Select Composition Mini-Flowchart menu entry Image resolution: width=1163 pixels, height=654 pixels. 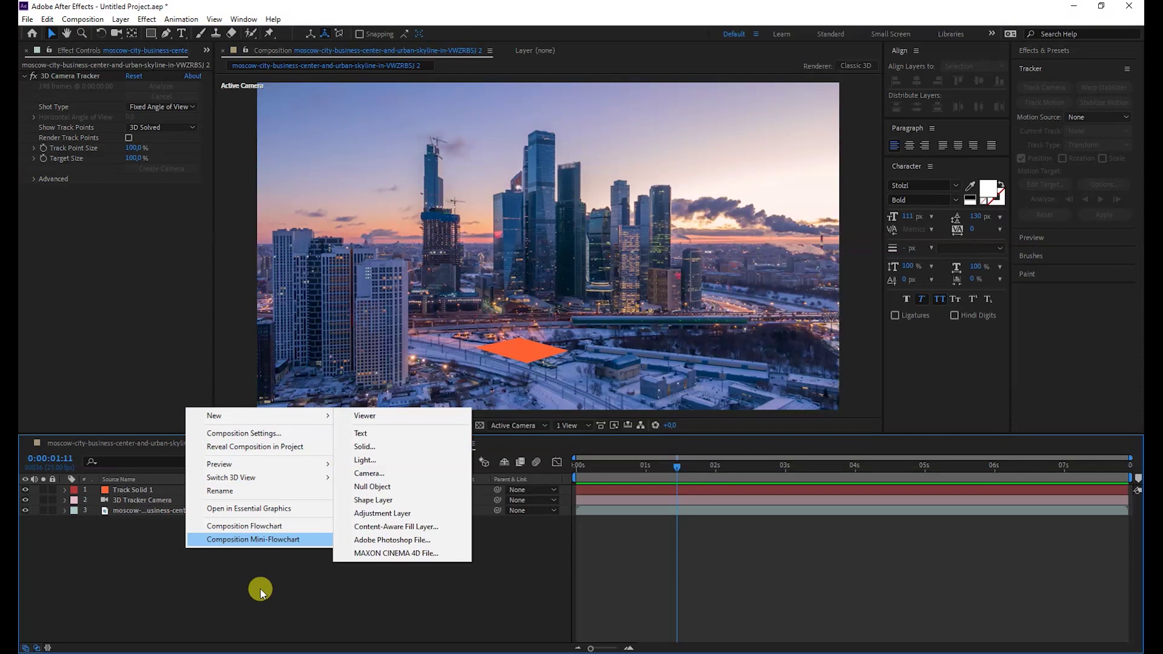pos(260,540)
